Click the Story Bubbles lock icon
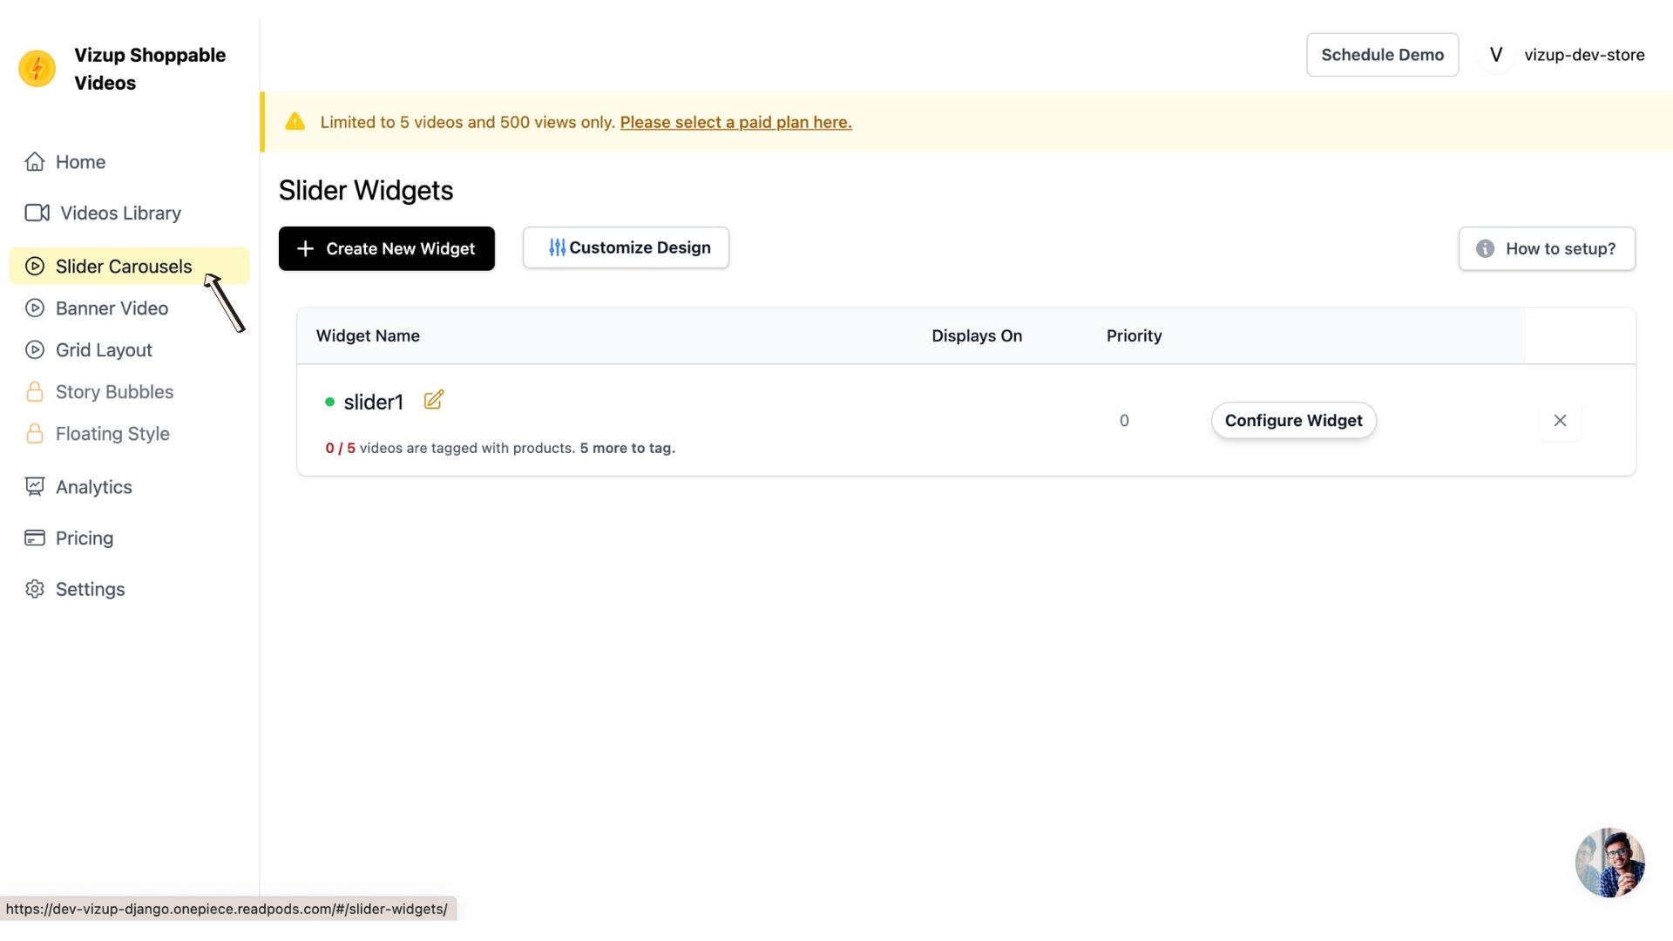The width and height of the screenshot is (1673, 941). [x=35, y=392]
